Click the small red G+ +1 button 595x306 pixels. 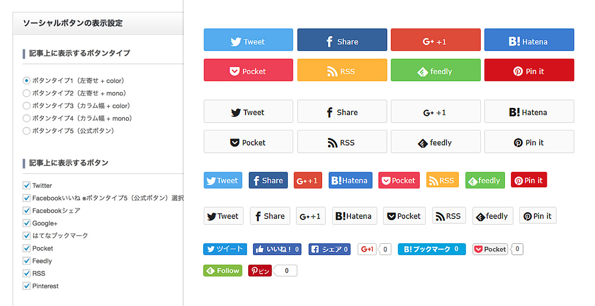(308, 180)
